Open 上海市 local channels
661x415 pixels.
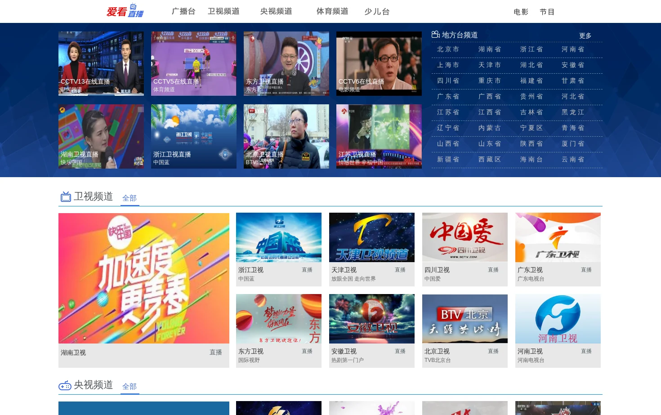point(448,65)
